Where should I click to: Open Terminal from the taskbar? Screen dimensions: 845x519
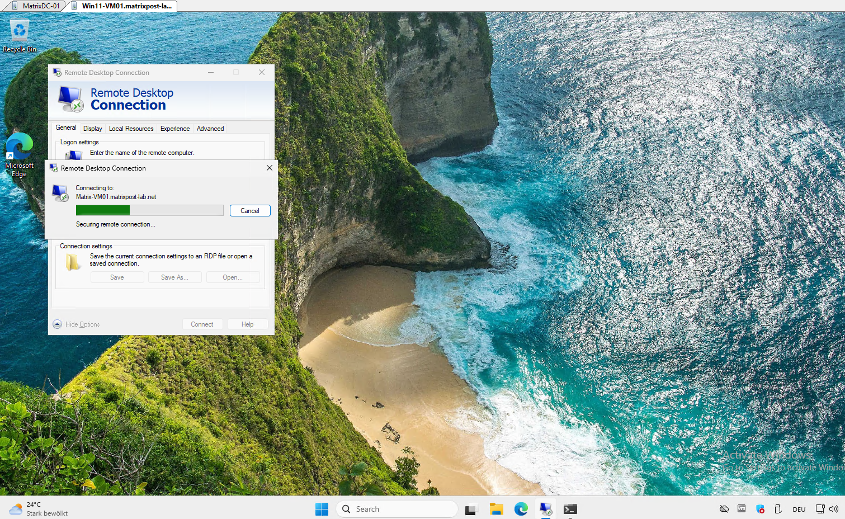point(570,509)
